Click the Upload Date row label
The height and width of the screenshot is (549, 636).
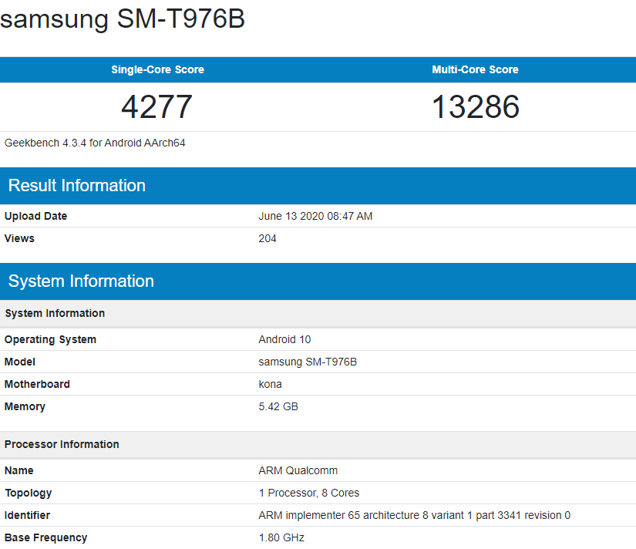tap(35, 216)
